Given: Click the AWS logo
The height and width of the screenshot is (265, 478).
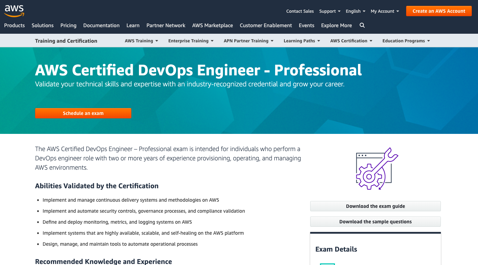Looking at the screenshot, I should point(14,11).
